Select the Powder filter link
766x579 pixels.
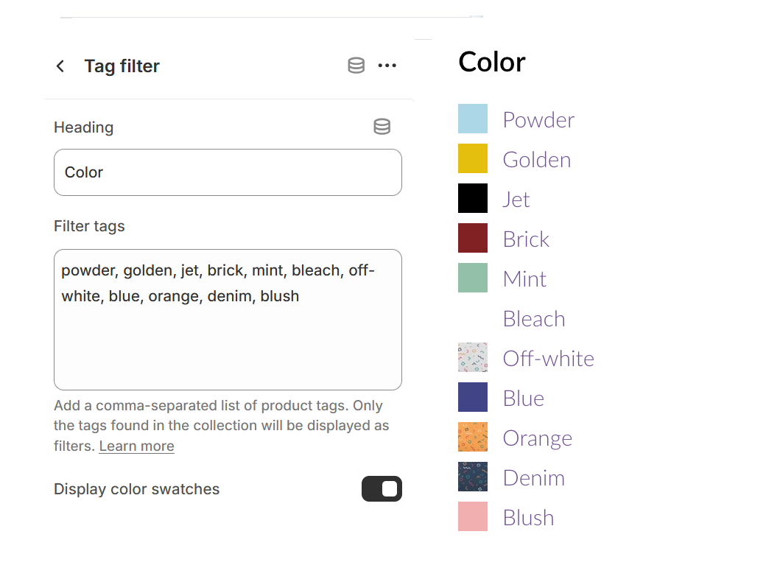[538, 119]
